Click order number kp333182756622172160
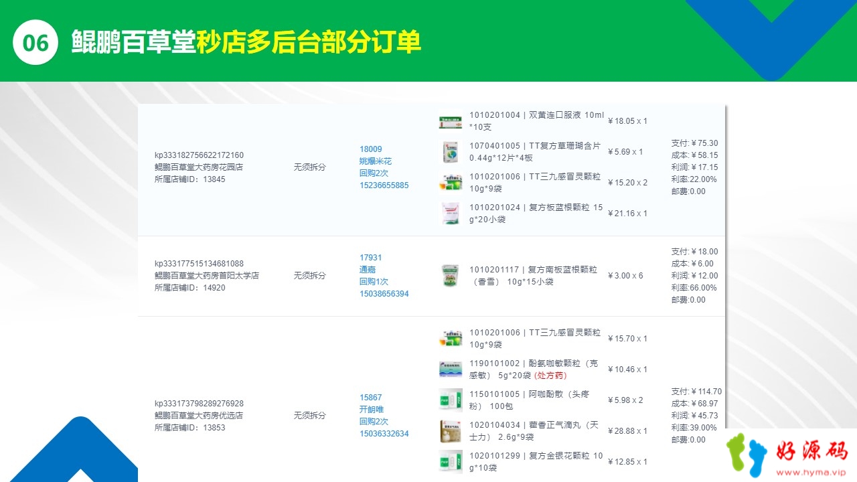This screenshot has width=857, height=482. [199, 155]
